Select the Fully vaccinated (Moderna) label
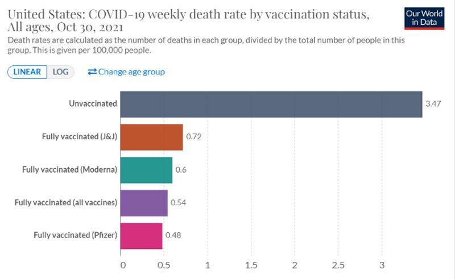 (69, 170)
